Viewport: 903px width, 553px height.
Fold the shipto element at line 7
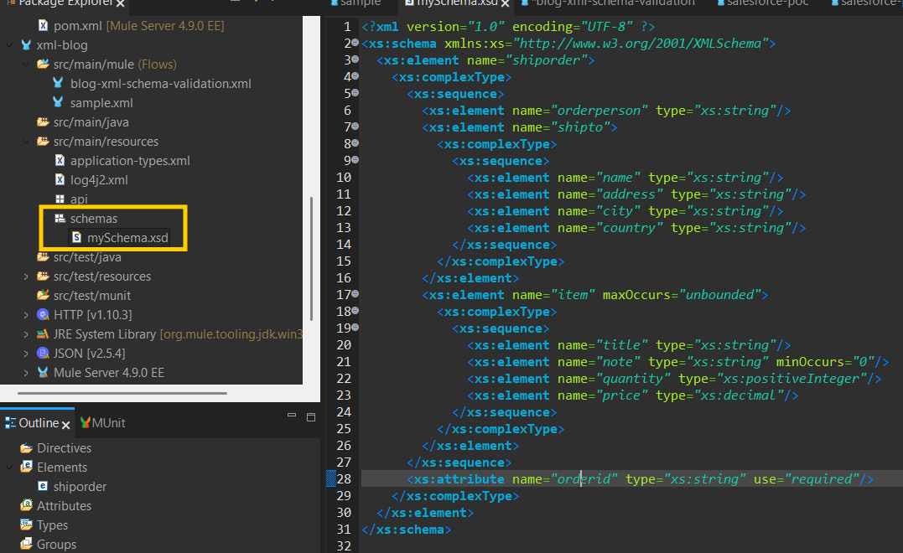tap(355, 127)
